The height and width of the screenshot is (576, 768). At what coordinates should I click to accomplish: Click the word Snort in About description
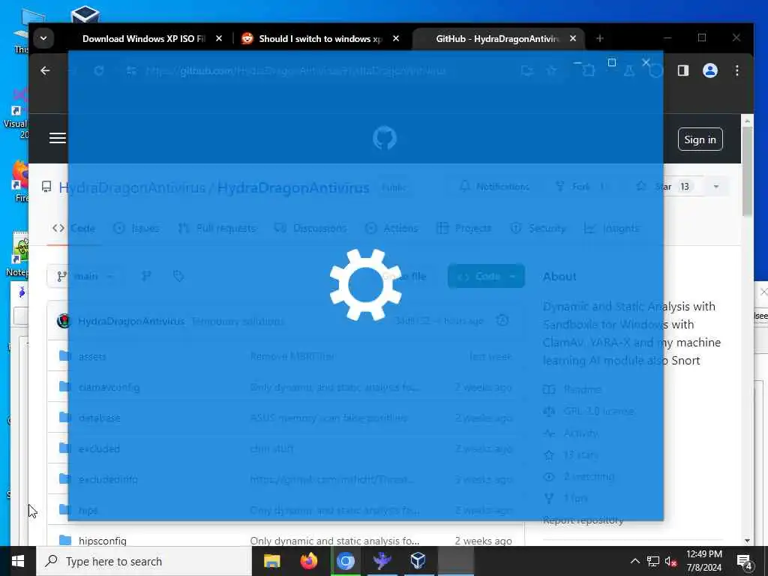tap(685, 361)
